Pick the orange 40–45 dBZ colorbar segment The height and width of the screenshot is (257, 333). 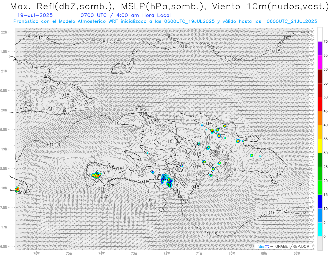point(320,118)
